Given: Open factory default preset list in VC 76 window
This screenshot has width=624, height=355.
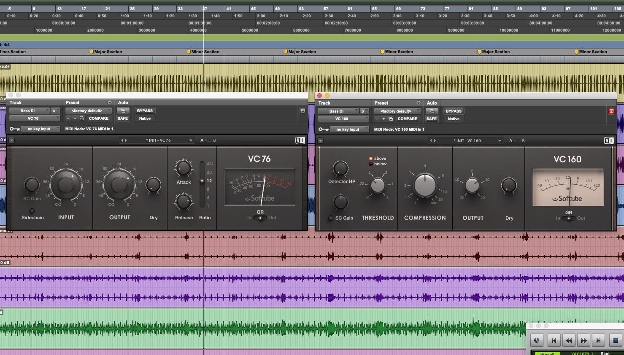Looking at the screenshot, I should tap(89, 111).
